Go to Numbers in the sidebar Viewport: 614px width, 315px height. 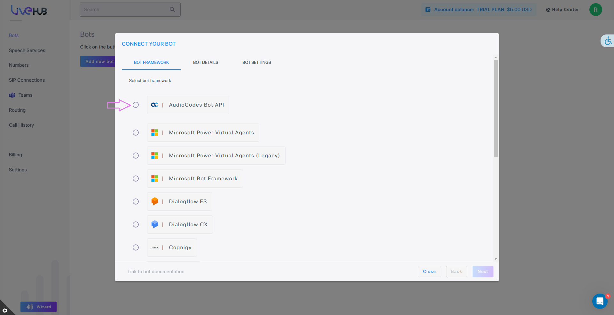[x=19, y=65]
